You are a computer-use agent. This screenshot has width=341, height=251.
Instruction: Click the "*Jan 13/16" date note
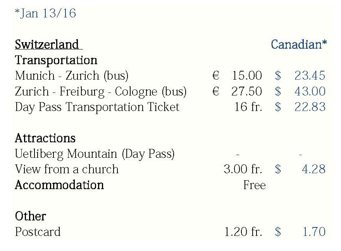click(x=45, y=14)
